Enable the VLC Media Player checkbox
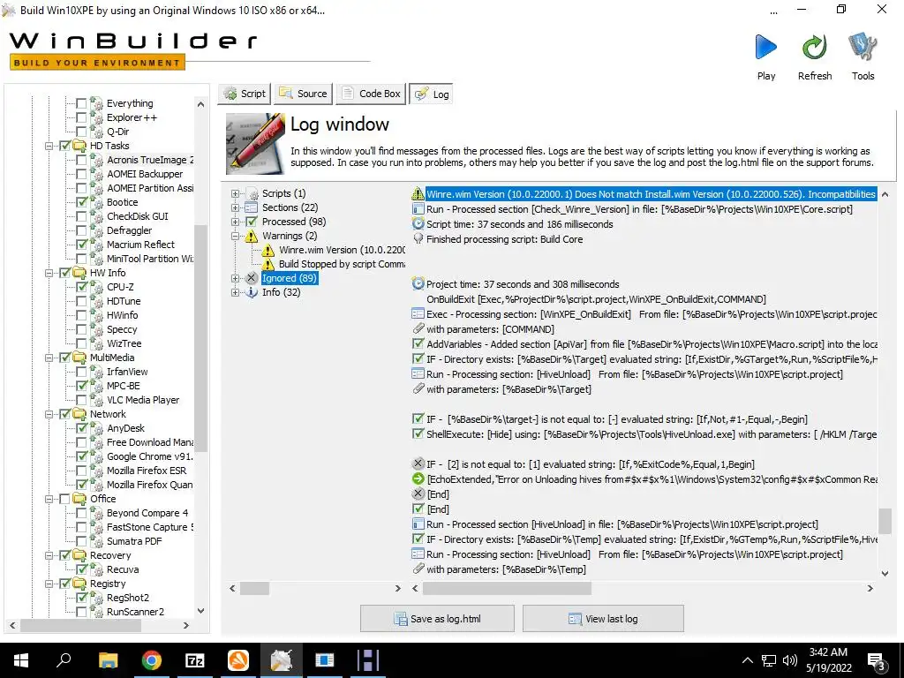Image resolution: width=904 pixels, height=678 pixels. click(x=81, y=400)
